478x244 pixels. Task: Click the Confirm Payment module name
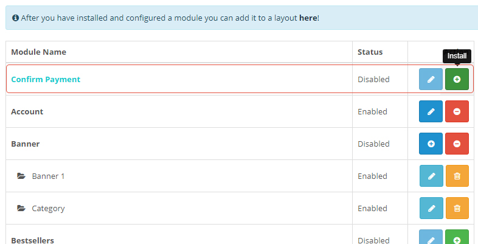pyautogui.click(x=46, y=80)
